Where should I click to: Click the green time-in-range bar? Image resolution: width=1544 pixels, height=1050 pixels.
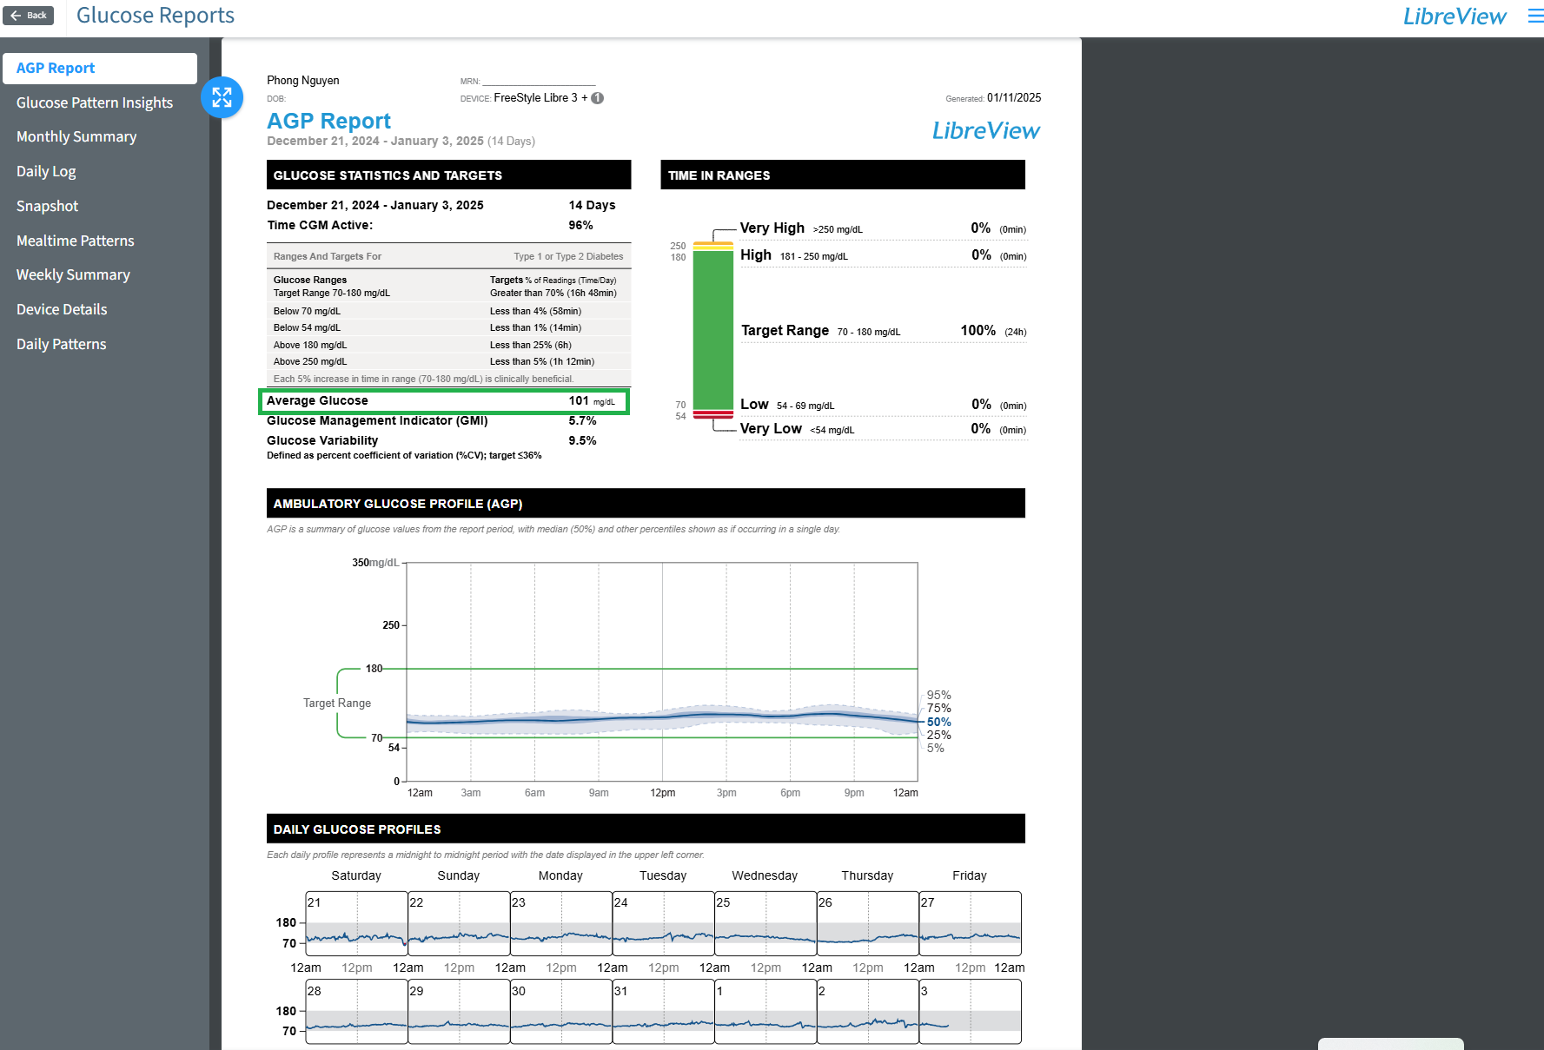point(713,330)
